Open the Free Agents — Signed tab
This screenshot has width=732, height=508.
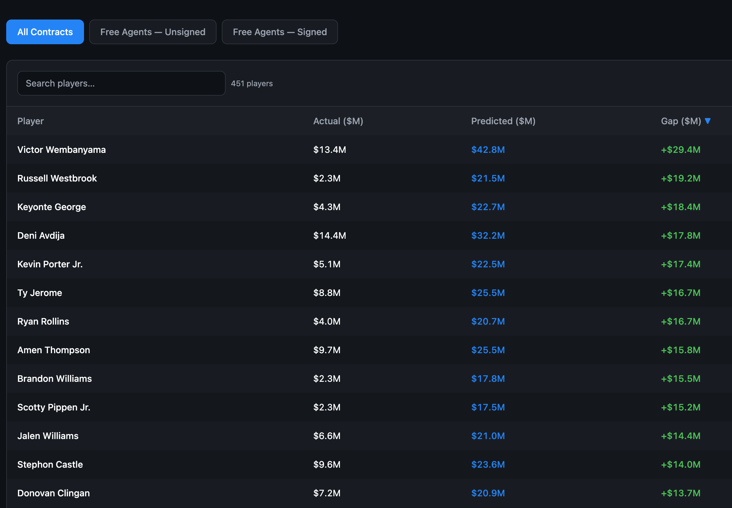point(280,32)
